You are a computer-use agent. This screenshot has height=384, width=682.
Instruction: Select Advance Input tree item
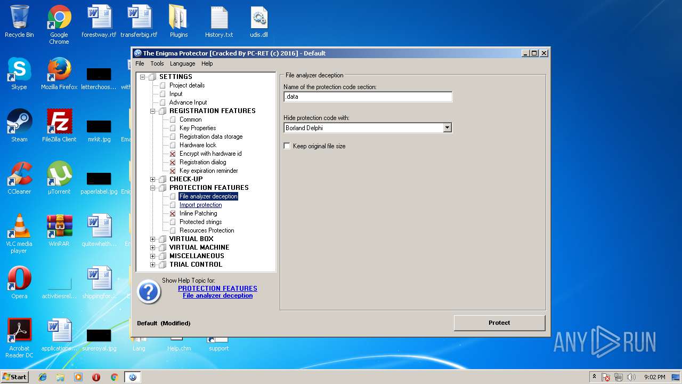188,102
